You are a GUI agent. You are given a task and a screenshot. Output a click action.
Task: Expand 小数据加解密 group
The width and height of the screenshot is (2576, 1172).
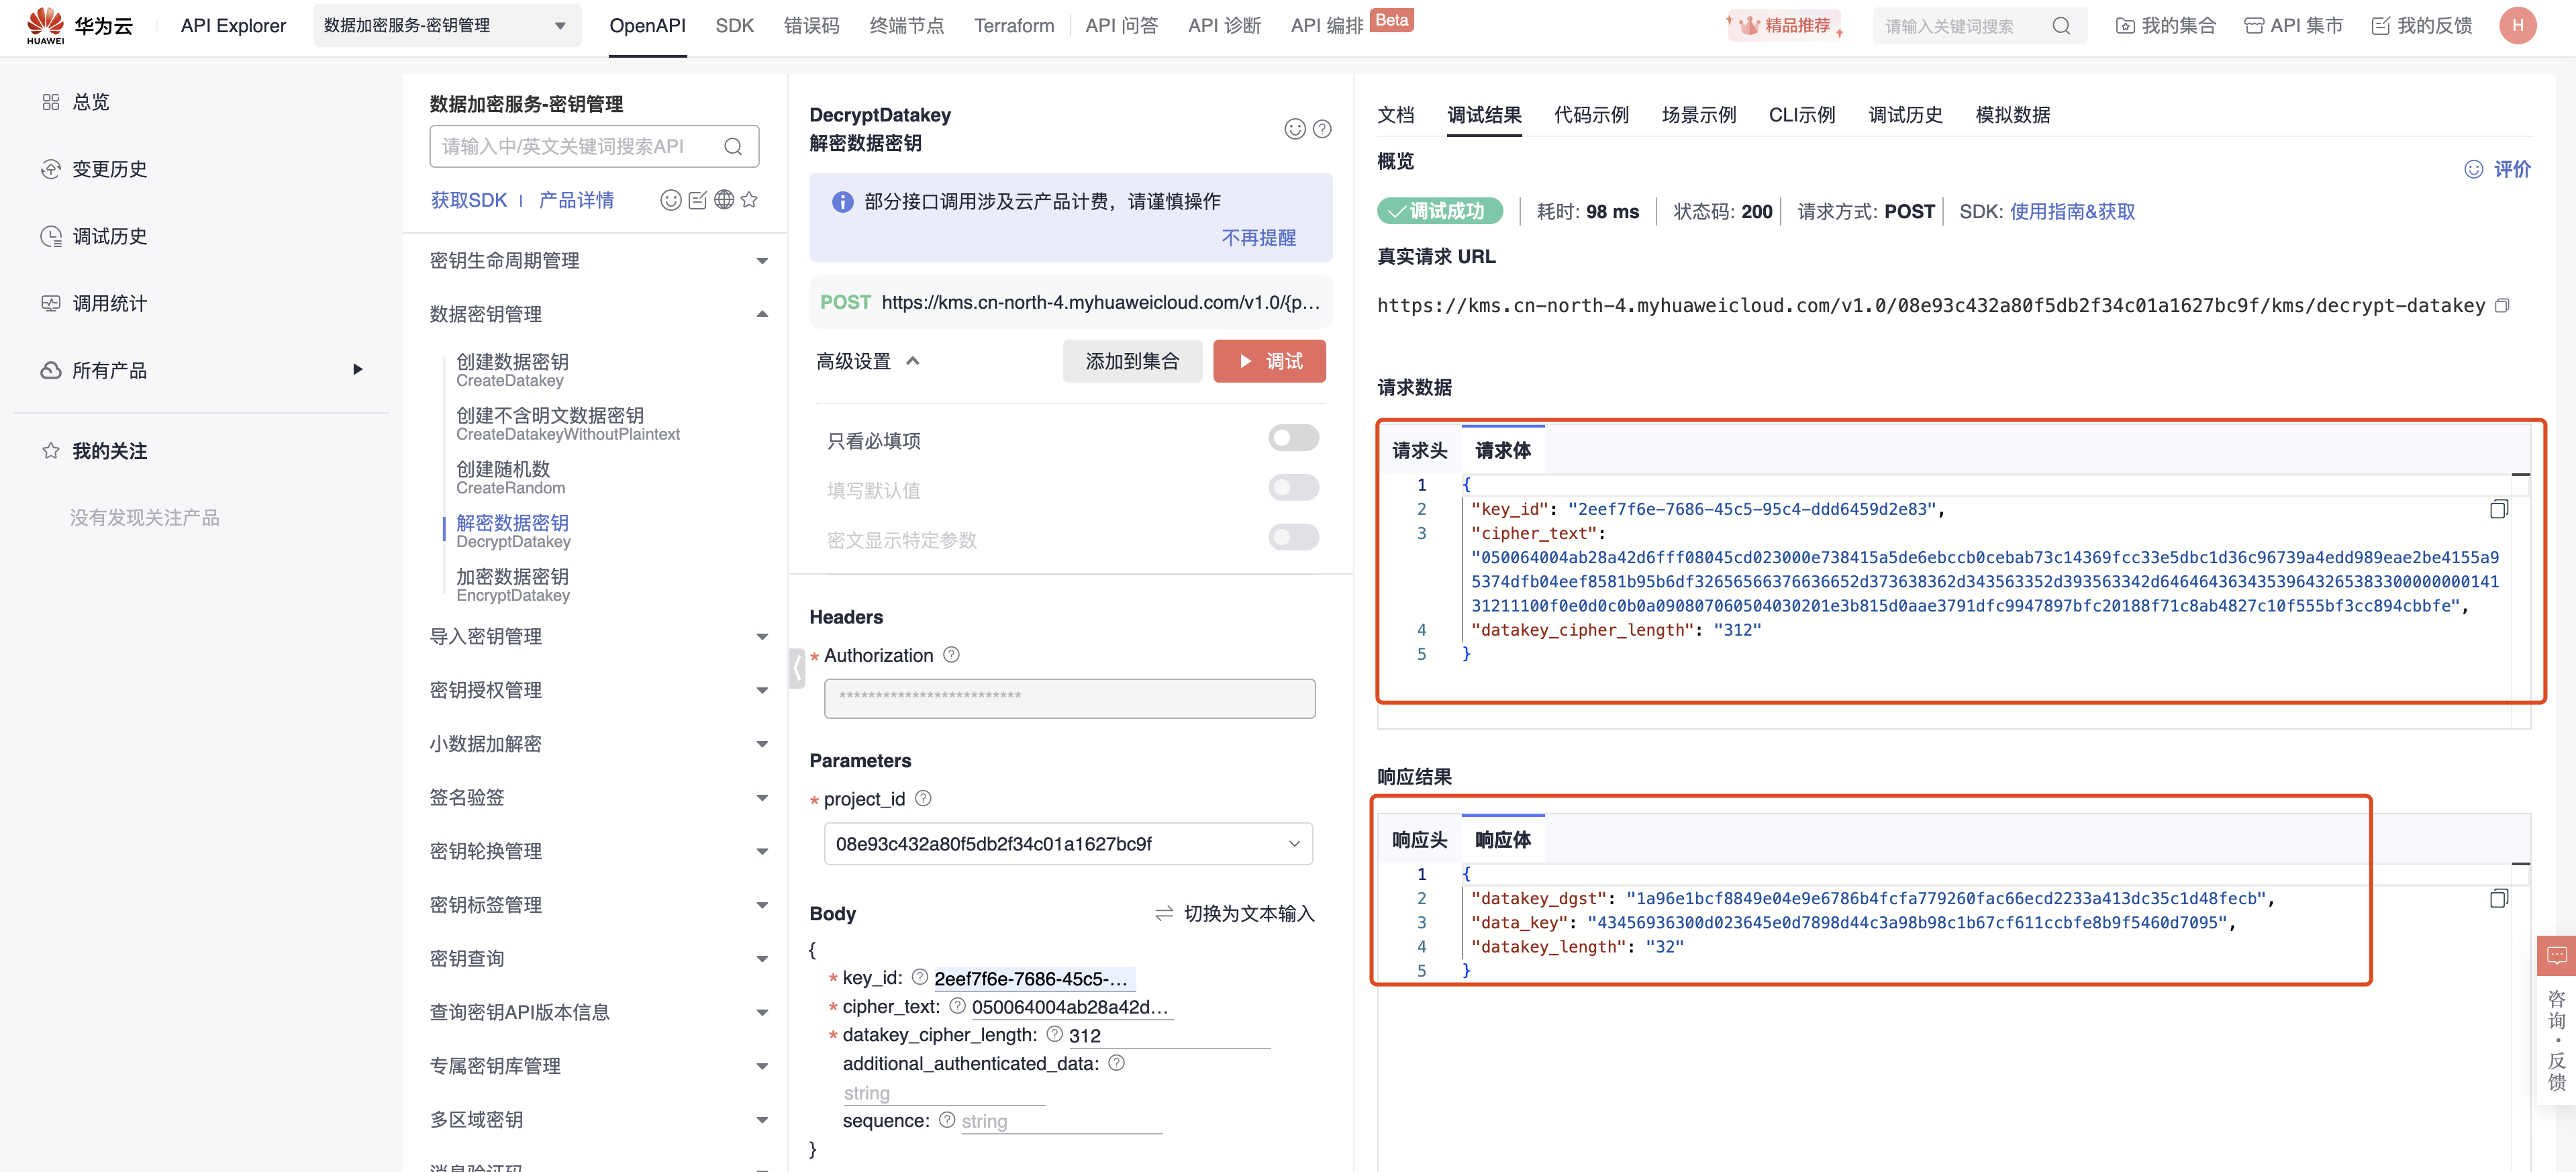(599, 744)
